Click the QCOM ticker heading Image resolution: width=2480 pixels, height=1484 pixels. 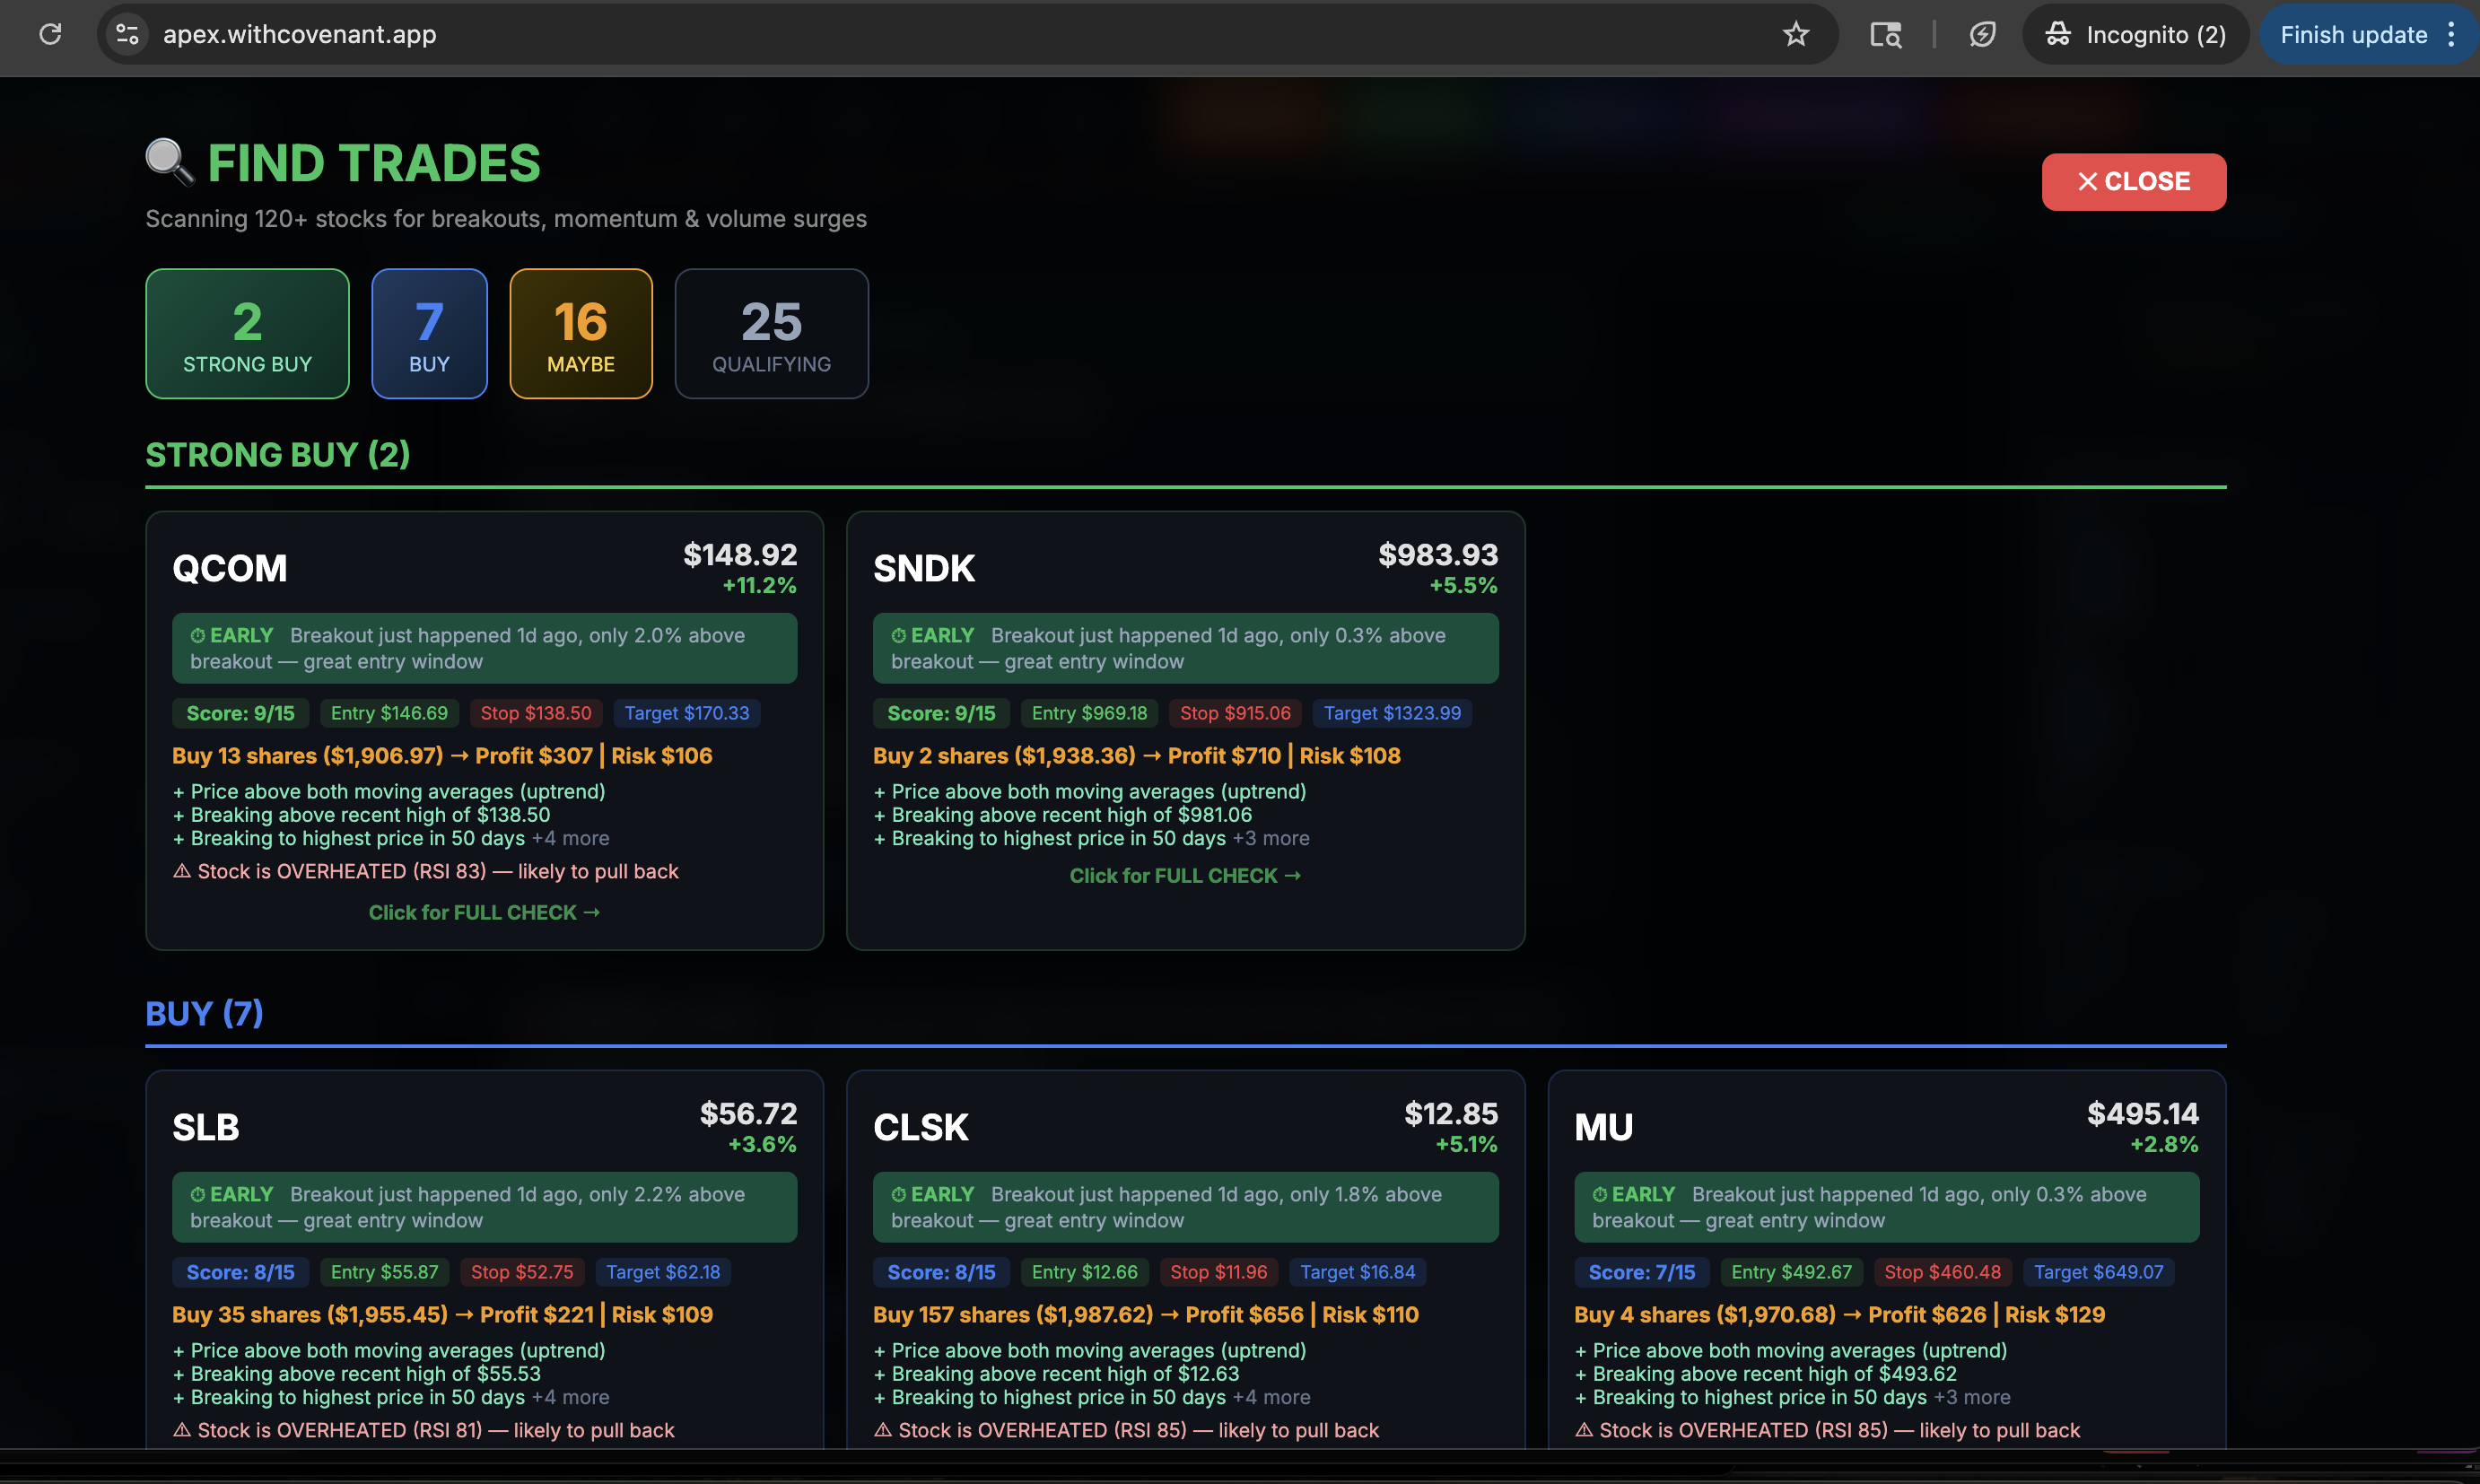229,568
